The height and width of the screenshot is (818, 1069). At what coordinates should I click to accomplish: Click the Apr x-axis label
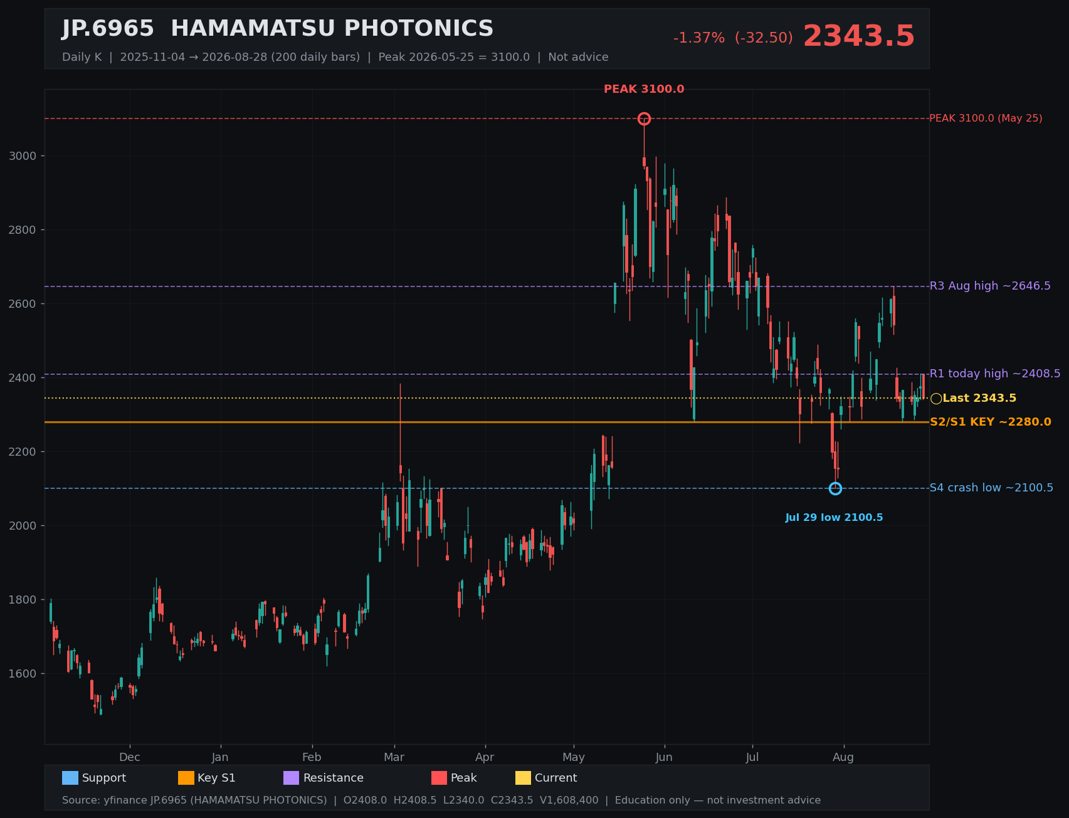coord(485,757)
